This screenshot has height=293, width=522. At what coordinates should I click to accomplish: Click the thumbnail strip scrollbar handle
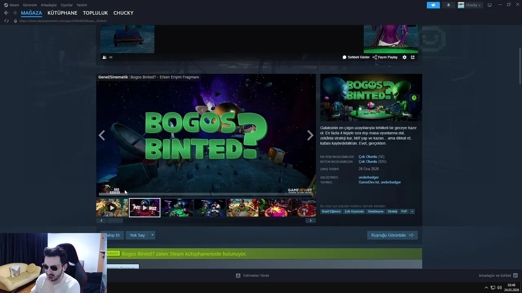click(115, 221)
